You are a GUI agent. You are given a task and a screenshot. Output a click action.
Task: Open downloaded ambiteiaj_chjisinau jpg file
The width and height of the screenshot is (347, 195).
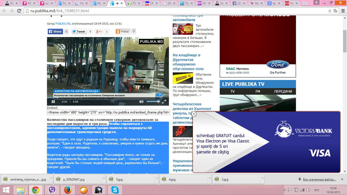coord(25,179)
